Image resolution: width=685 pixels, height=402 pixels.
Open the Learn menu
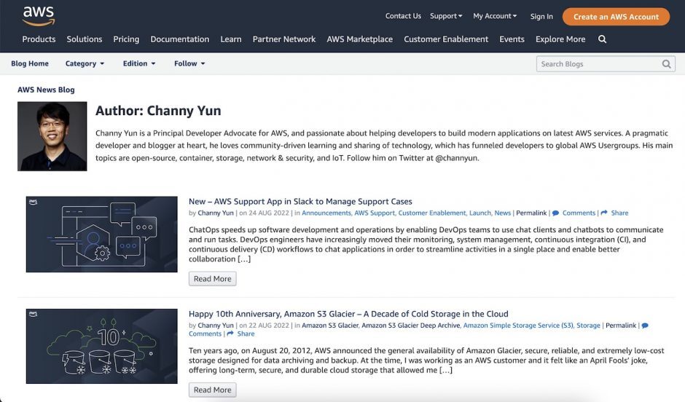(231, 39)
